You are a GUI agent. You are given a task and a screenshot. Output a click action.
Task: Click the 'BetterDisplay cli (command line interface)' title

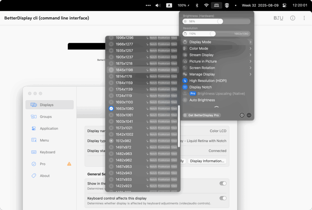[x=47, y=18]
